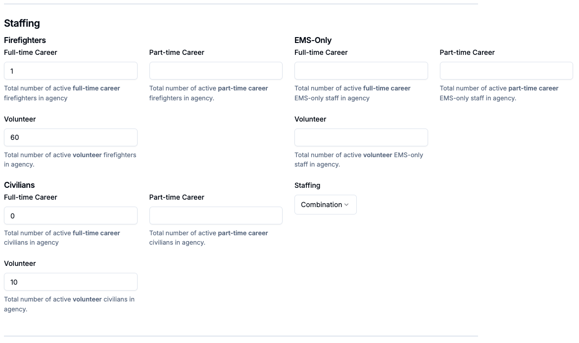Image resolution: width=579 pixels, height=343 pixels.
Task: Click the Civilians Volunteer field showing 10
Action: click(71, 282)
